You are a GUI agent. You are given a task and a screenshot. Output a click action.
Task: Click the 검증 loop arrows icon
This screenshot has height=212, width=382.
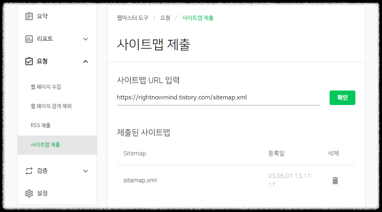[x=29, y=171]
